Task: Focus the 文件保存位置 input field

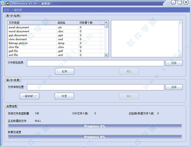Action: click(x=95, y=87)
